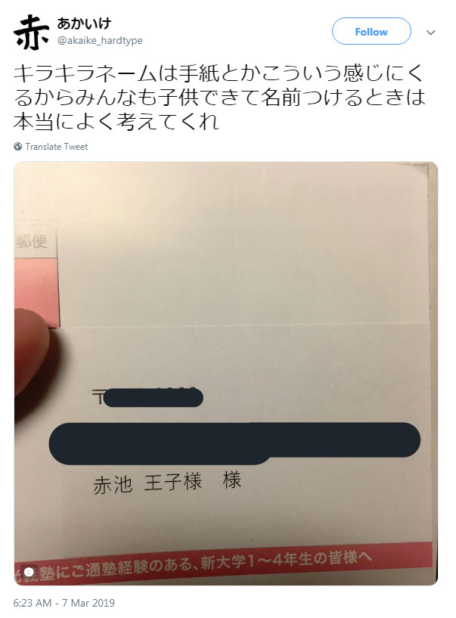Open the あかいけ display name

[85, 23]
